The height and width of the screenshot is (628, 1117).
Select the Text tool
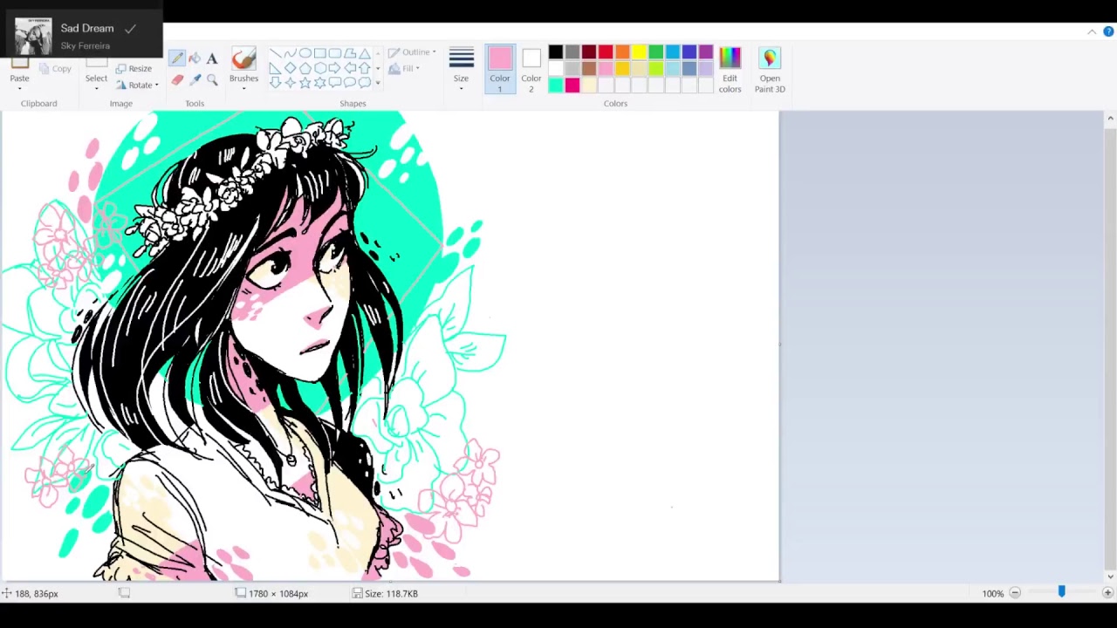[x=212, y=58]
